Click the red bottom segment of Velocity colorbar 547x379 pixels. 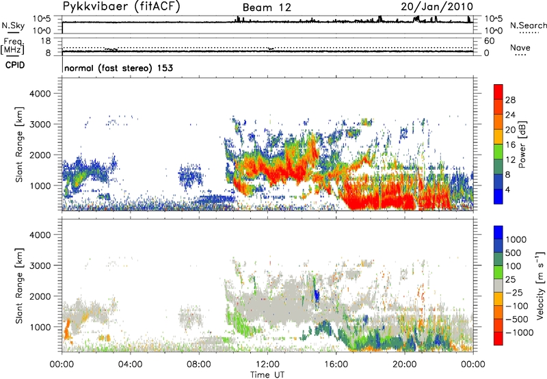(x=498, y=339)
